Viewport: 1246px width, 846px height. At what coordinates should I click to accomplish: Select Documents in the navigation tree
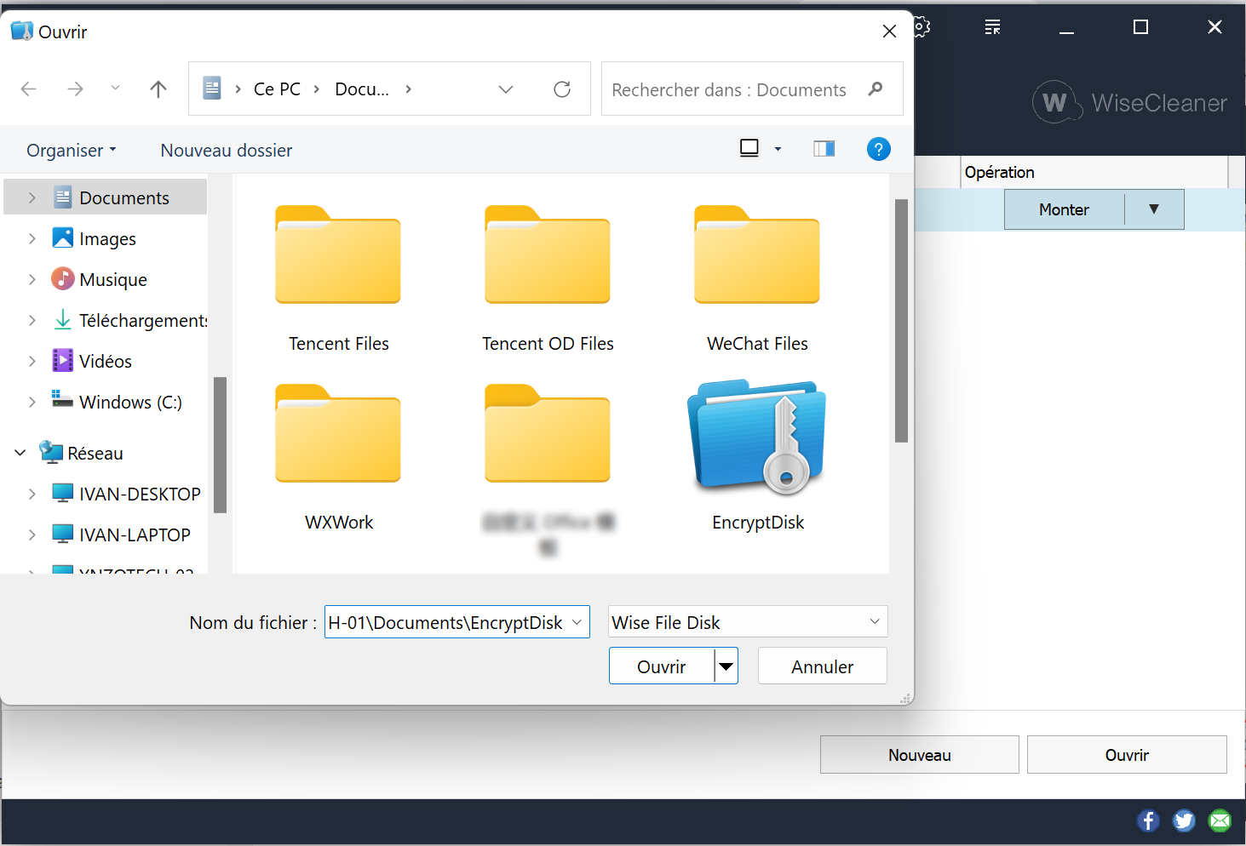(106, 197)
